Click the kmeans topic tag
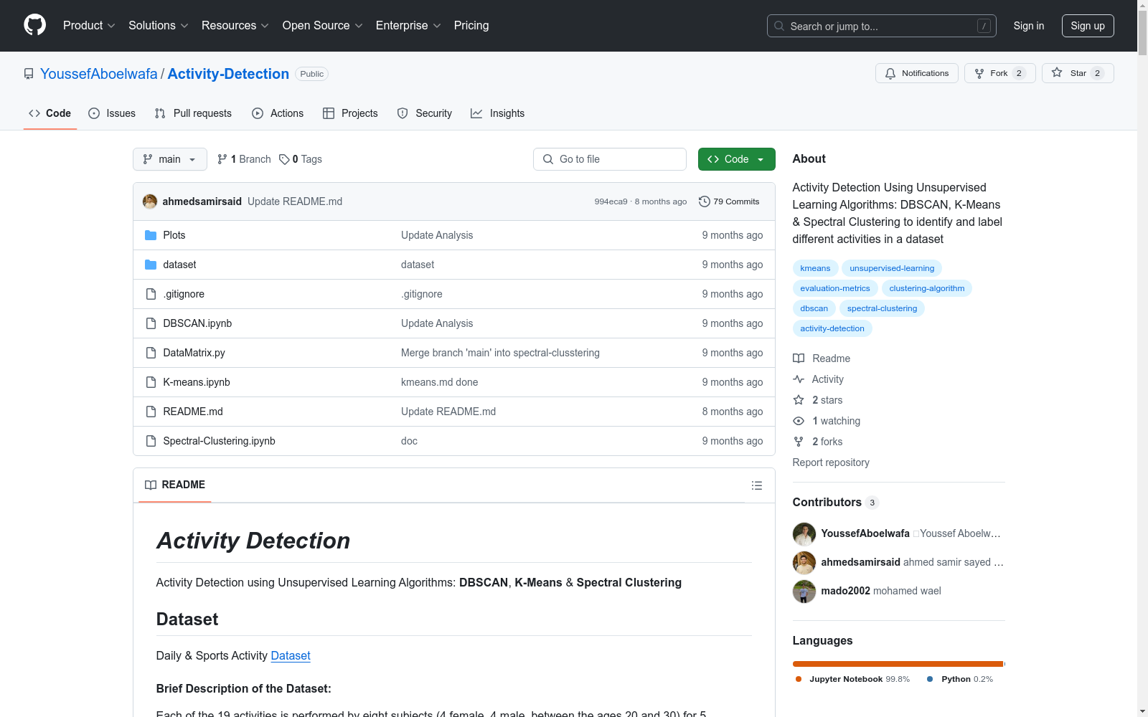Screen dimensions: 1148x717 (815, 268)
